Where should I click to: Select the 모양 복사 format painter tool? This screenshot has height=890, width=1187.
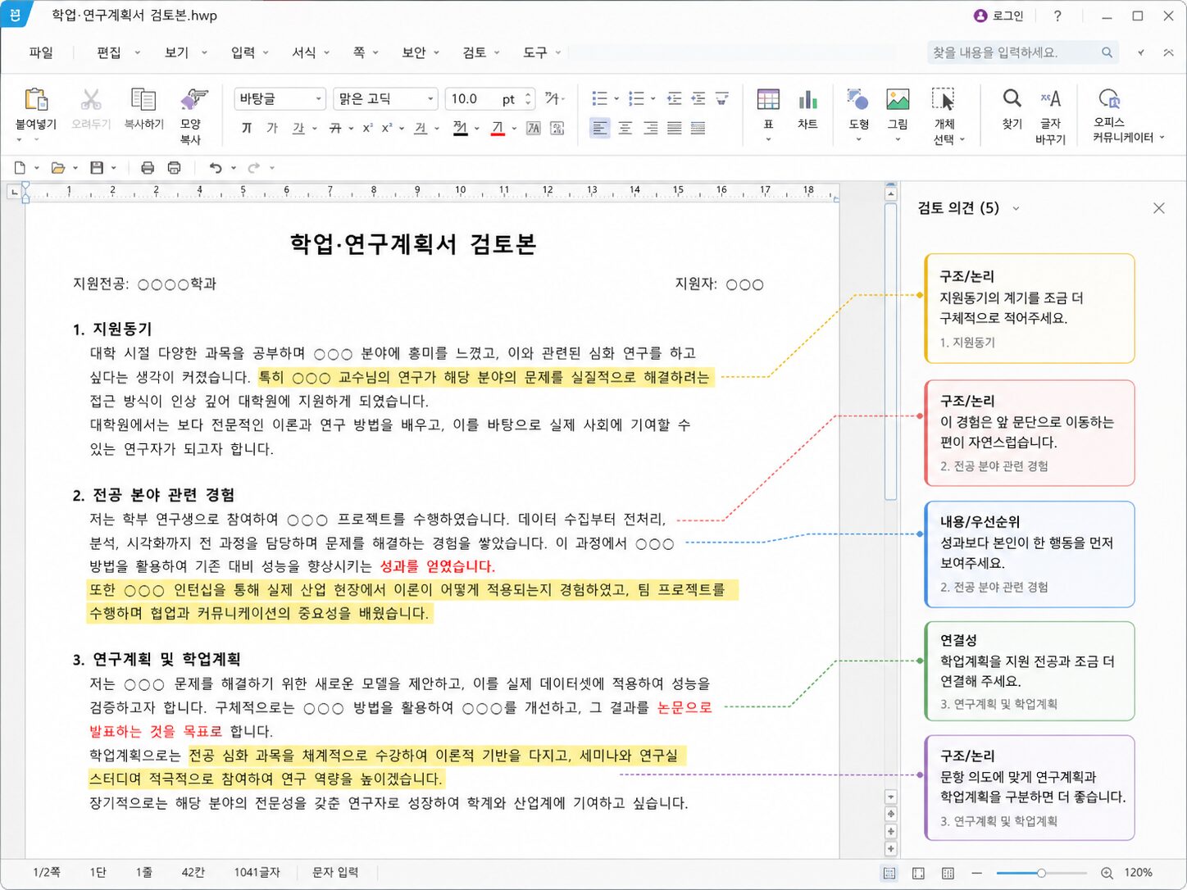click(193, 100)
